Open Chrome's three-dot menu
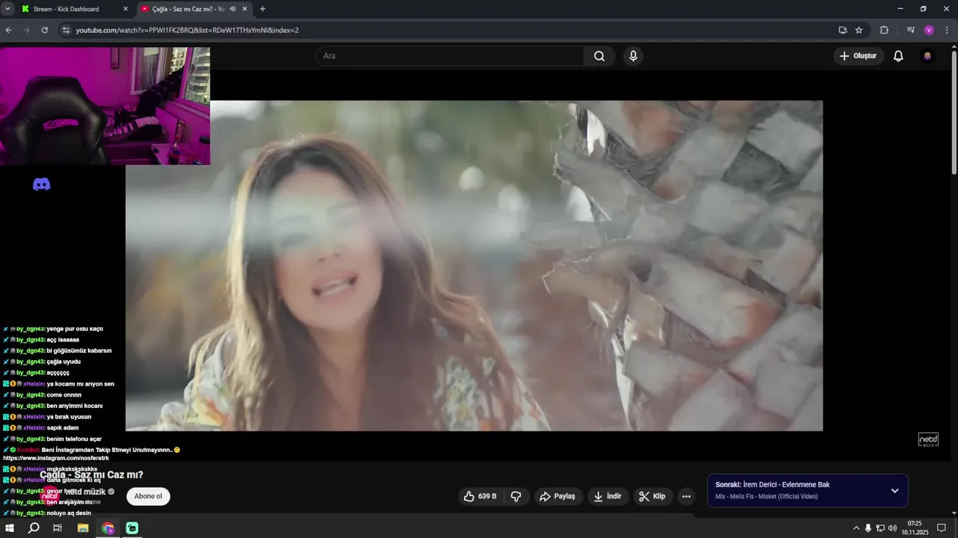Viewport: 958px width, 538px height. coord(947,30)
